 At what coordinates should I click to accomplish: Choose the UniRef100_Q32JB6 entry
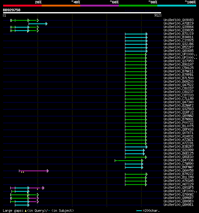click(178, 44)
